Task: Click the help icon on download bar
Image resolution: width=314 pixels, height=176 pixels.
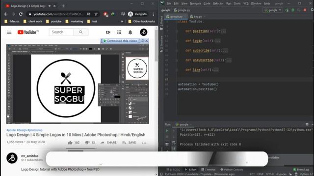Action: tap(143, 41)
